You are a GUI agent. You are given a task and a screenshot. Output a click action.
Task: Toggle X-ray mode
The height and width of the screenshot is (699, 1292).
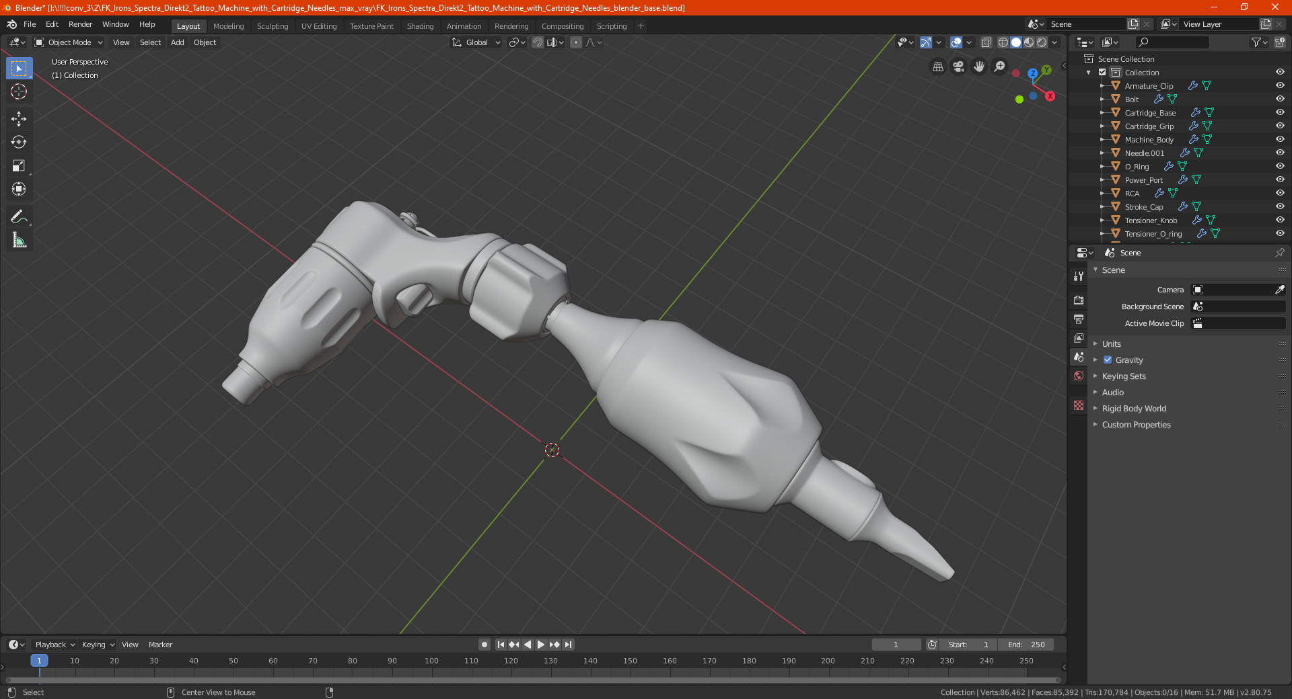tap(986, 42)
